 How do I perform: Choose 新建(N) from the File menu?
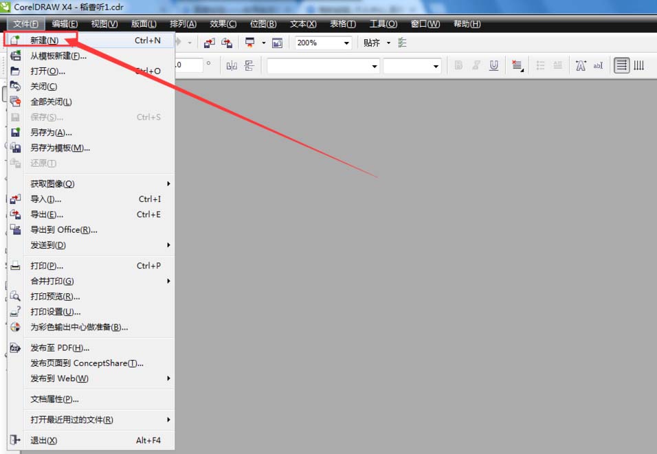tap(91, 41)
